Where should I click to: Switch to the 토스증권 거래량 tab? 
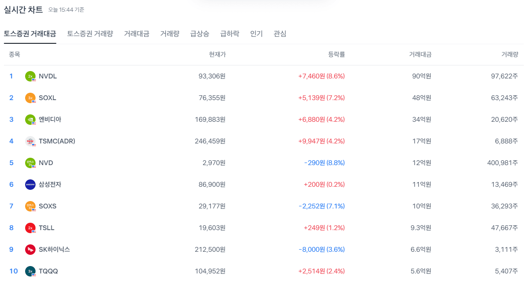[90, 34]
